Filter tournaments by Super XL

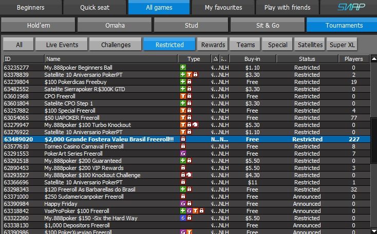point(342,45)
